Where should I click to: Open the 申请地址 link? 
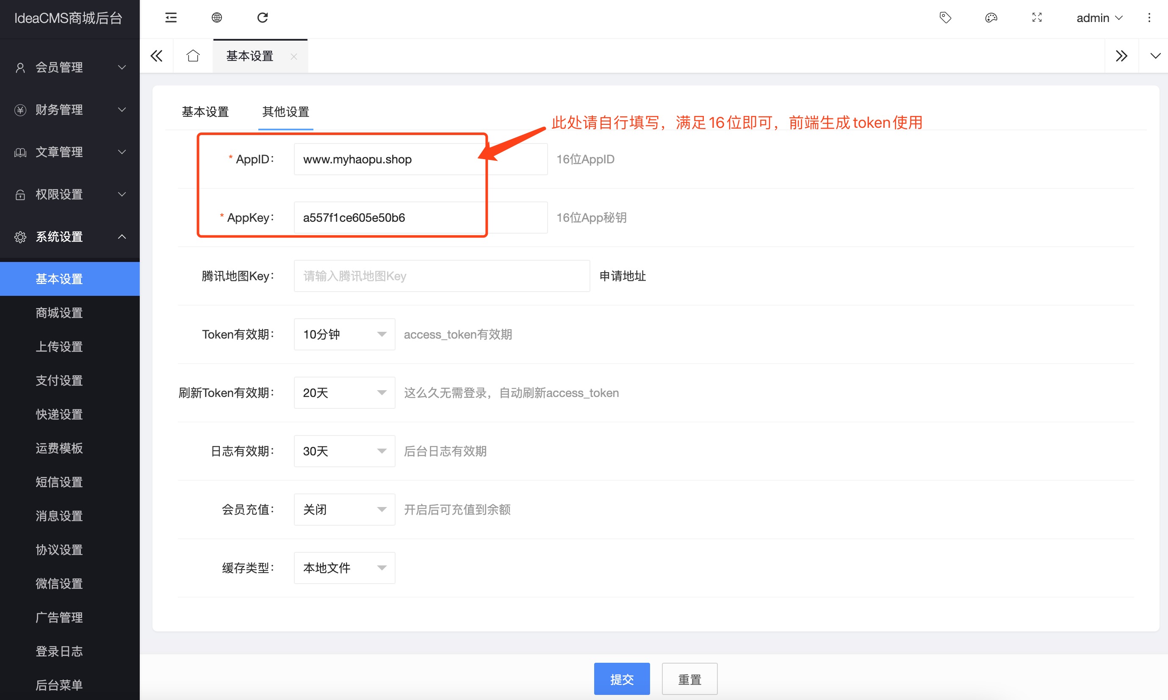(x=623, y=276)
